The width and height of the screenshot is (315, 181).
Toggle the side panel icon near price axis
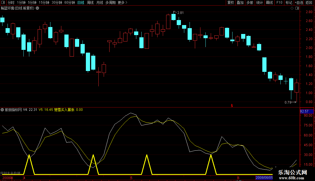[x=297, y=8]
